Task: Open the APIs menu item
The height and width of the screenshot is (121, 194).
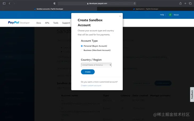Action: click(47, 23)
